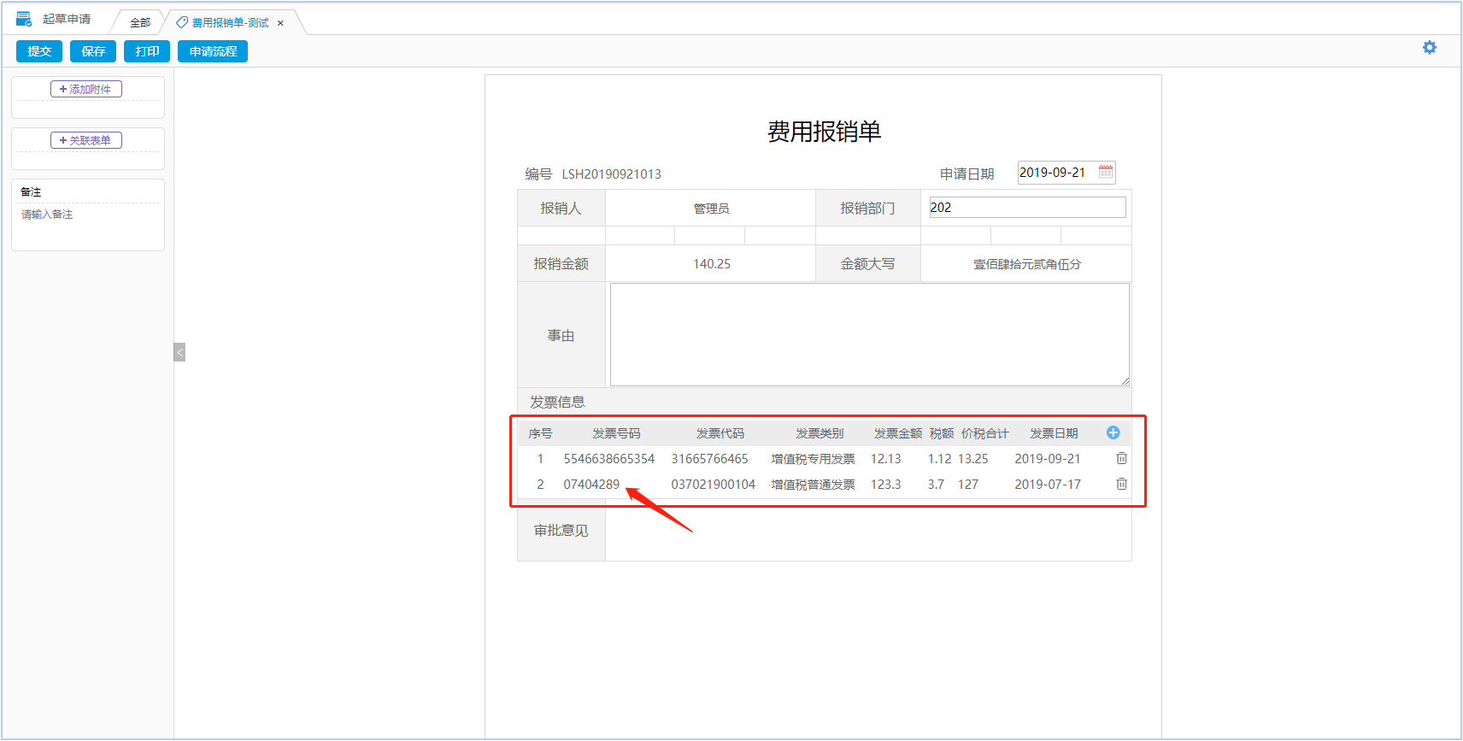1463x741 pixels.
Task: Click the 关联表单 button
Action: (86, 140)
